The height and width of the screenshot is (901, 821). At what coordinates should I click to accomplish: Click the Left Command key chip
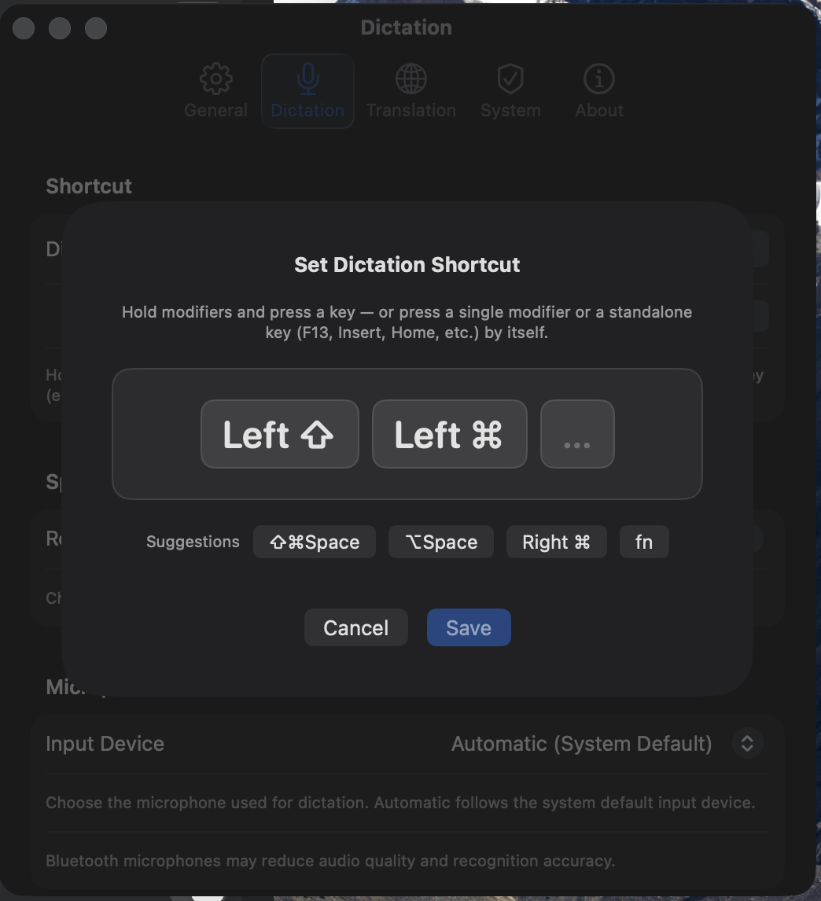click(x=450, y=434)
